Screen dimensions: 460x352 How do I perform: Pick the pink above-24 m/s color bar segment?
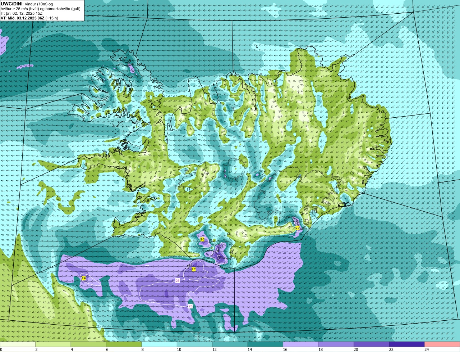[x=442, y=344]
